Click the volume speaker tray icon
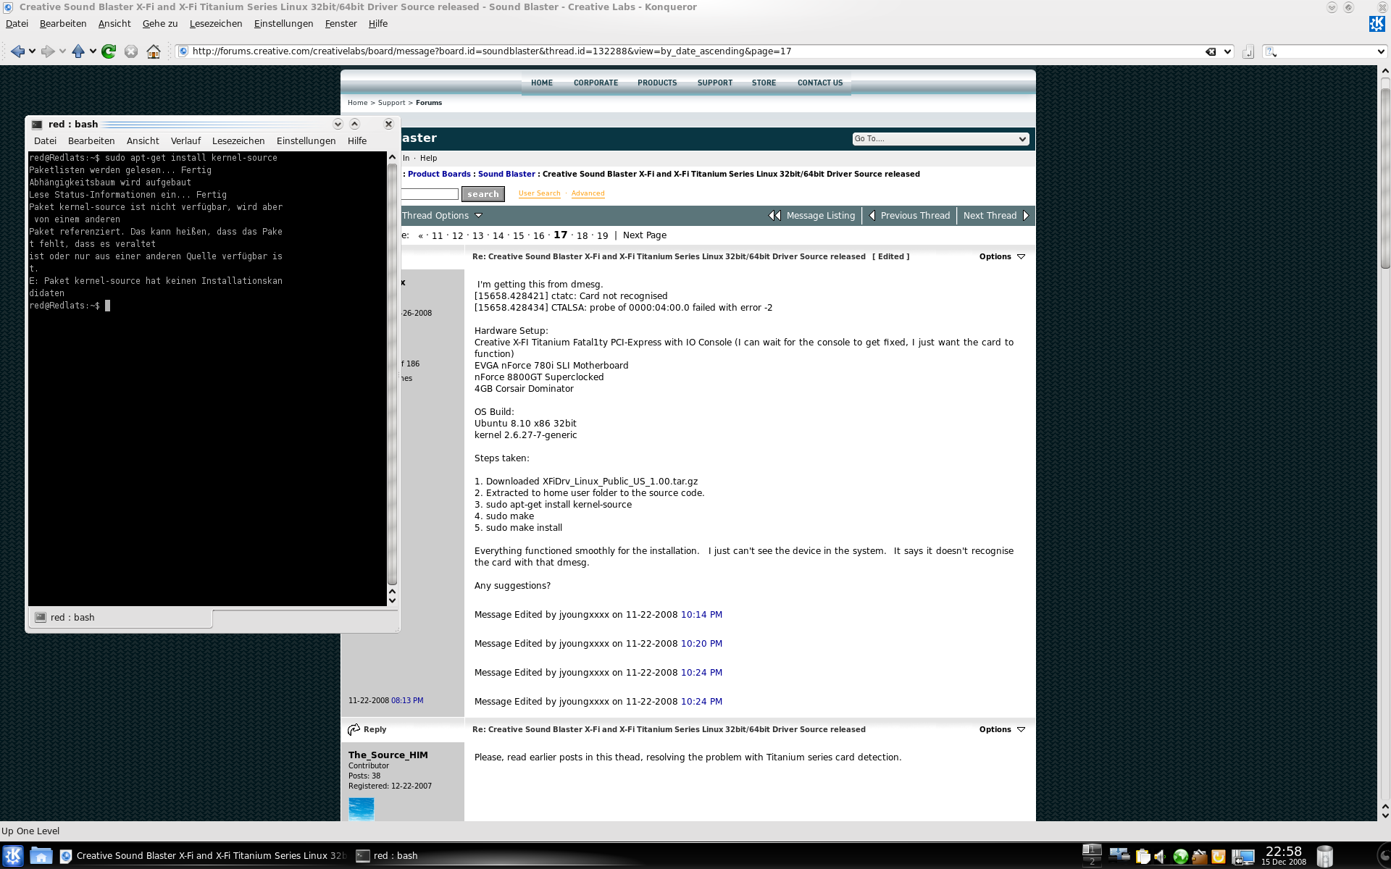1391x869 pixels. pos(1160,857)
